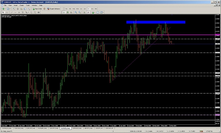Screen dimensions: 221x133
Task: Open the Templates toolbar icon
Action: (x=101, y=12)
